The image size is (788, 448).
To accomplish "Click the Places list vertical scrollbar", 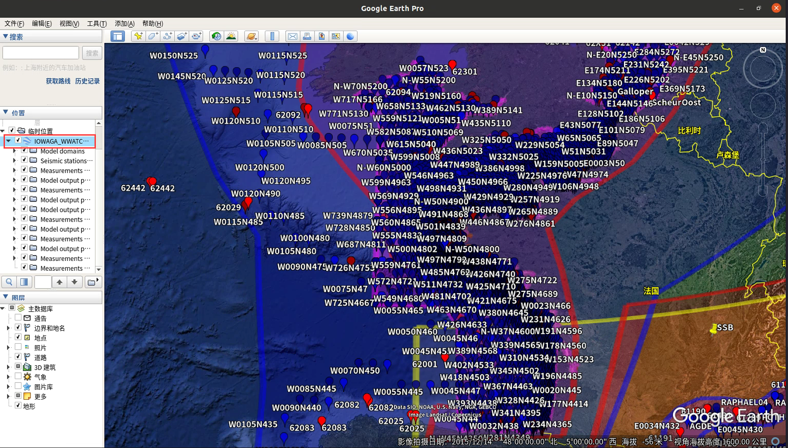I will point(99,196).
